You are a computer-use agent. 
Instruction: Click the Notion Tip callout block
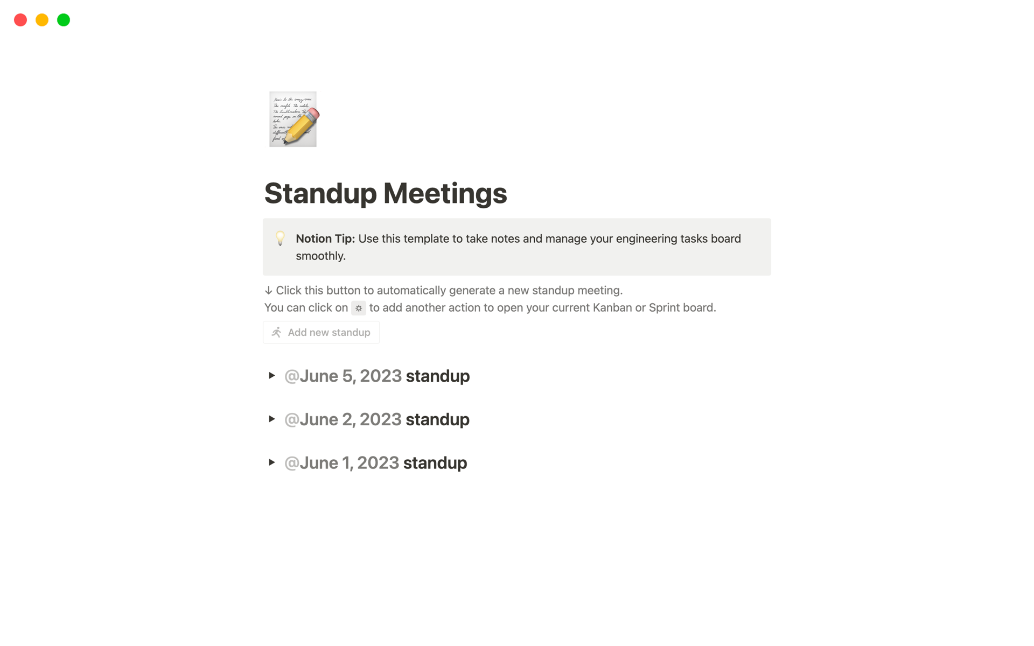[516, 247]
